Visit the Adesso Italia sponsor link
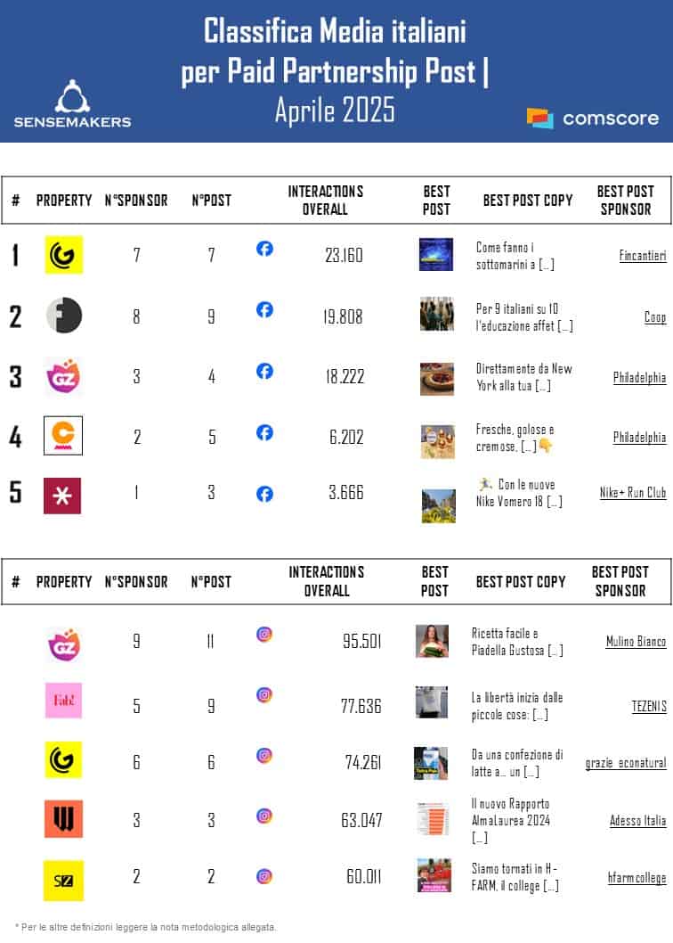The height and width of the screenshot is (943, 673). pos(637,821)
